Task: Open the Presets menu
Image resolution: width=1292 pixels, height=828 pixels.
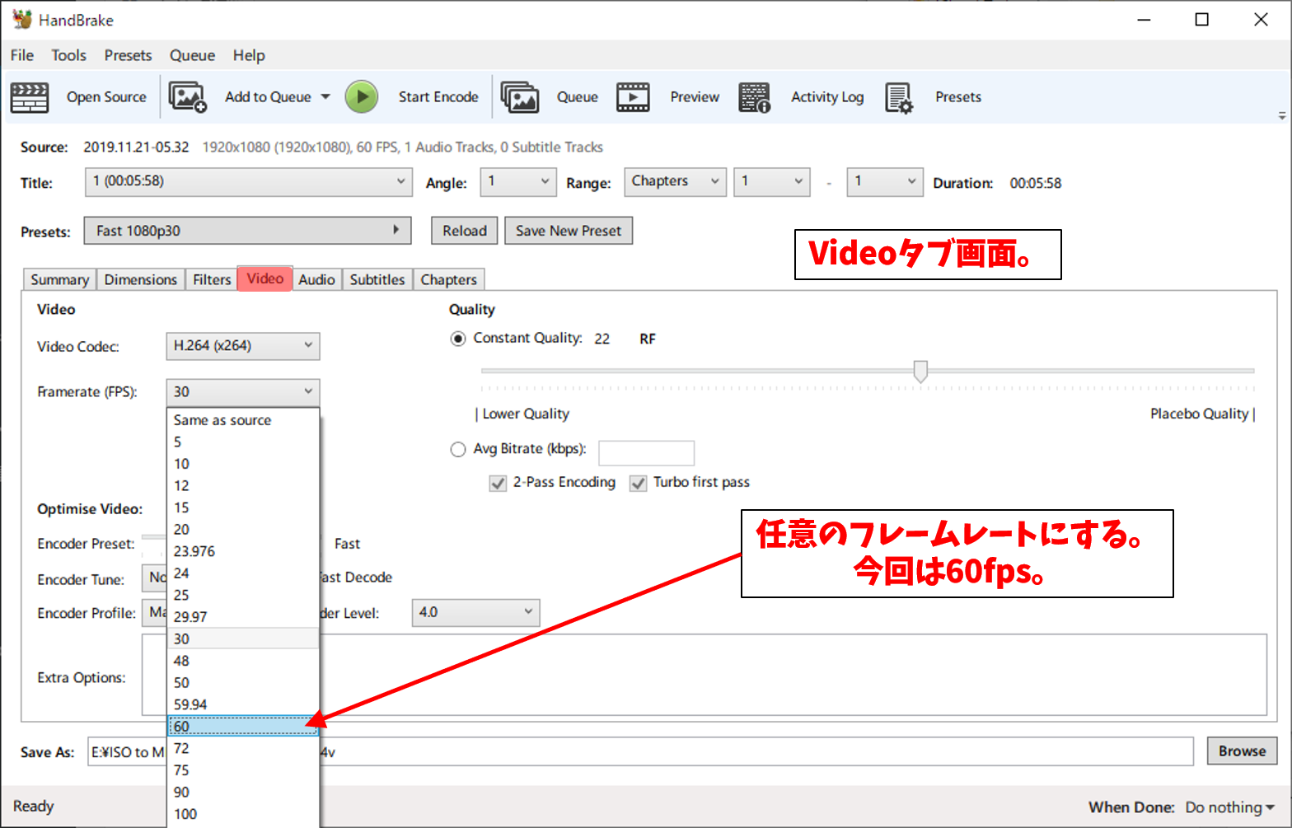Action: 128,55
